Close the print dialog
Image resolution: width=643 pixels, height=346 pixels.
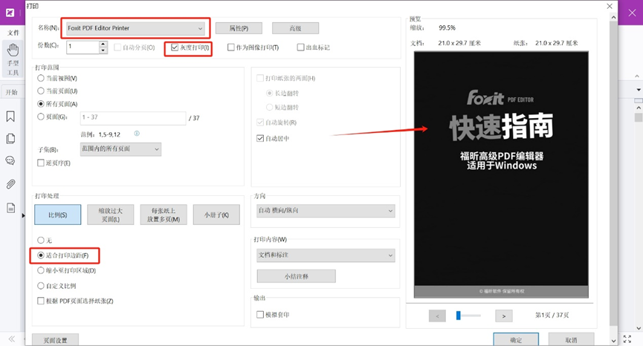click(x=610, y=6)
